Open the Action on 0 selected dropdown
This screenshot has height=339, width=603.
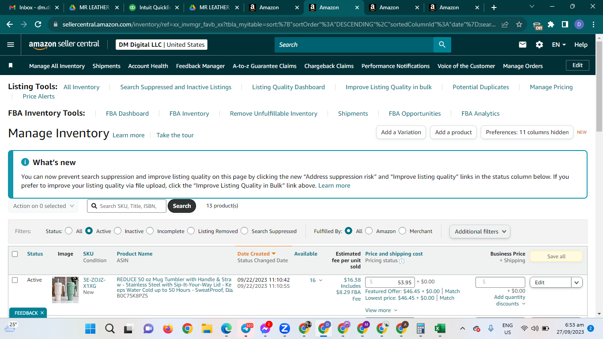click(x=43, y=206)
